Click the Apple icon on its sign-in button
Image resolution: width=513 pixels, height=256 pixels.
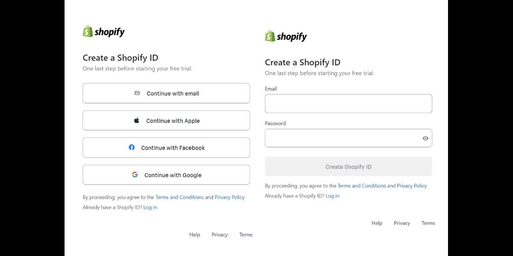click(136, 120)
